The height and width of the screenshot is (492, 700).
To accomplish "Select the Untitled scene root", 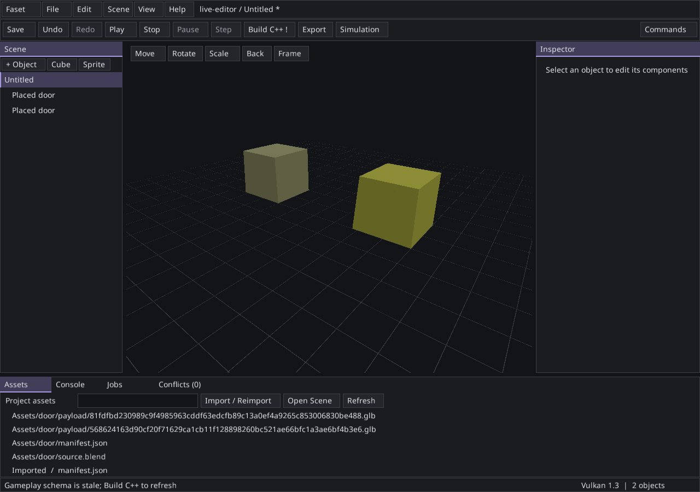I will click(x=61, y=80).
